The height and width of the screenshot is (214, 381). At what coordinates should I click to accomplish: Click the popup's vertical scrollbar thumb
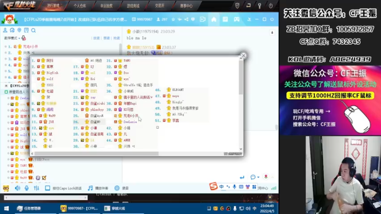pos(241,78)
